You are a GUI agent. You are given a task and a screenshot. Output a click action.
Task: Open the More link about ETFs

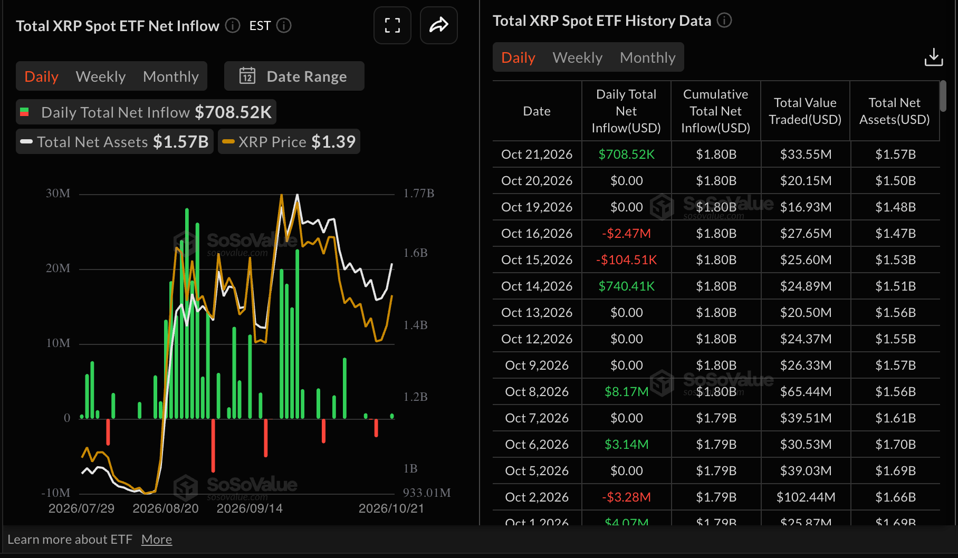click(x=157, y=540)
